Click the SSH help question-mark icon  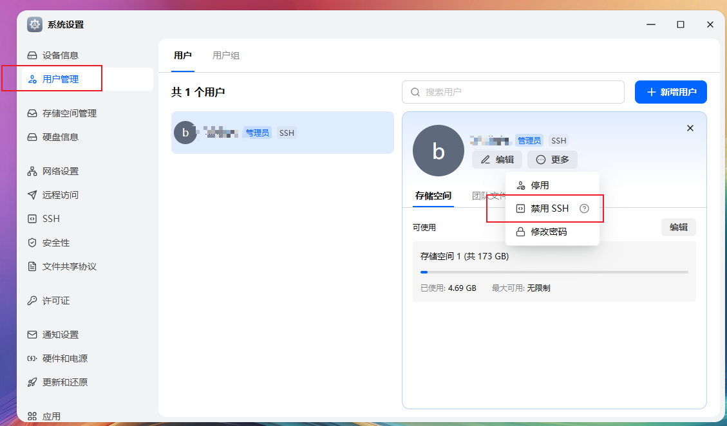584,208
